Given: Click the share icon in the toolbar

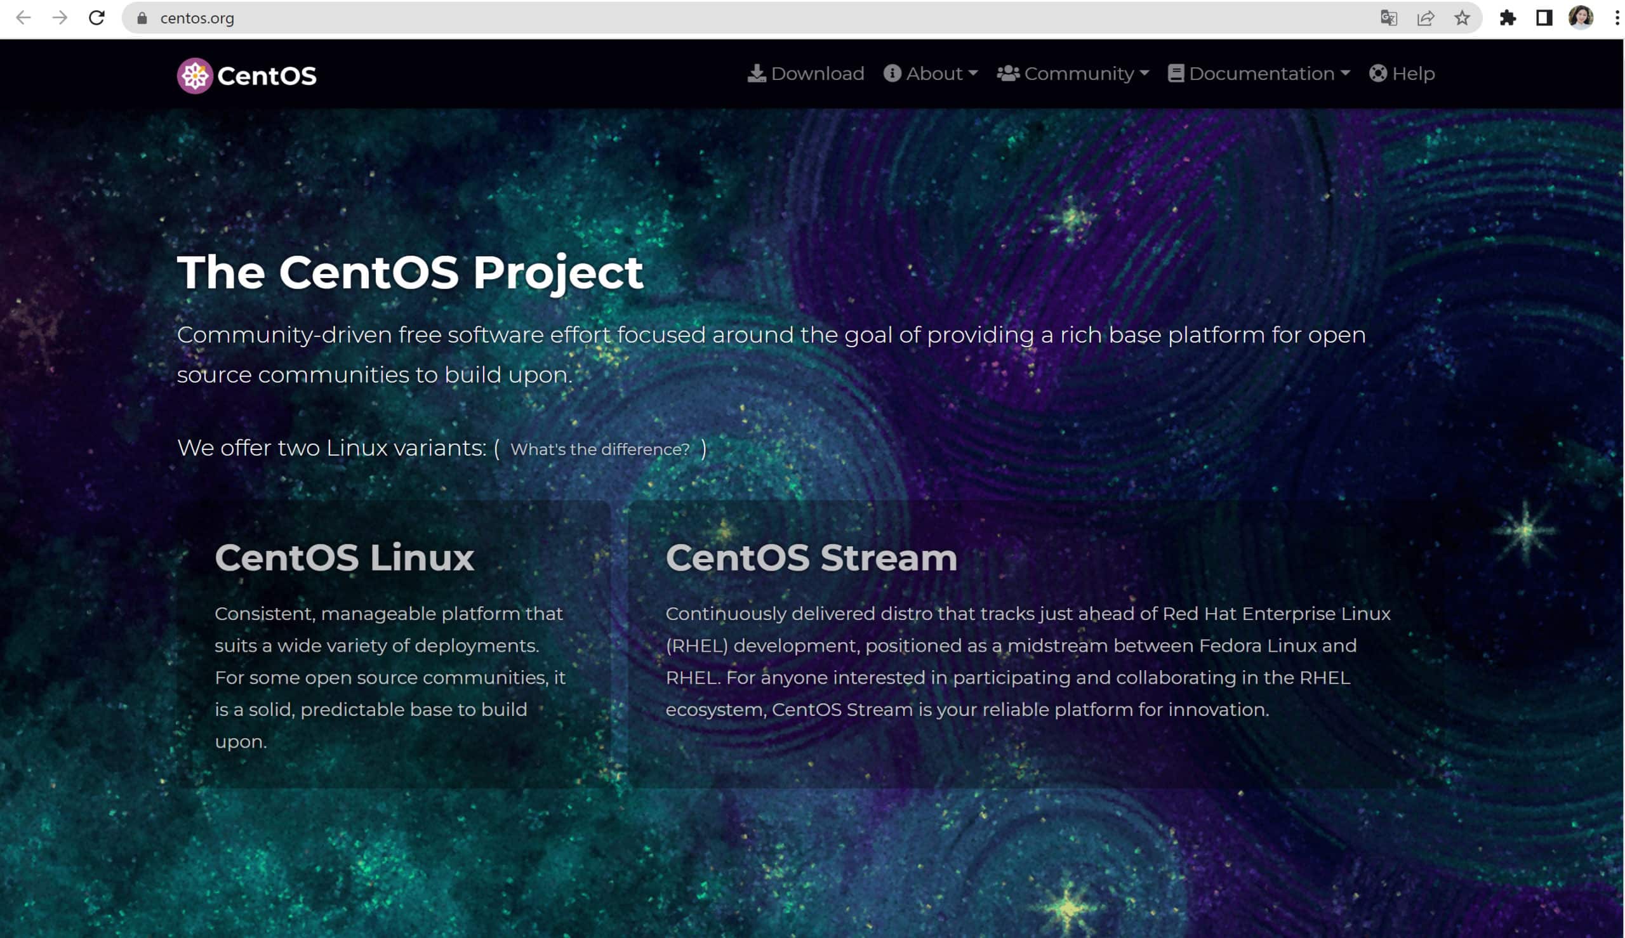Looking at the screenshot, I should (x=1426, y=18).
